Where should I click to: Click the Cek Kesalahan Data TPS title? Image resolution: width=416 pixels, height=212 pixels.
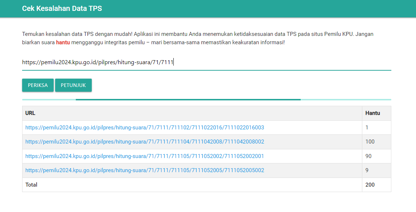point(62,8)
